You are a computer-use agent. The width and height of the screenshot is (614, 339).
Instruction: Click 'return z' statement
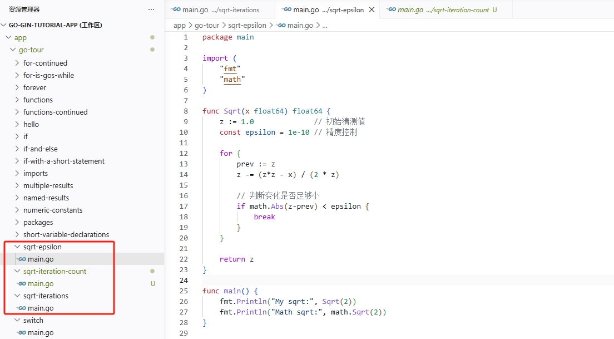(236, 259)
